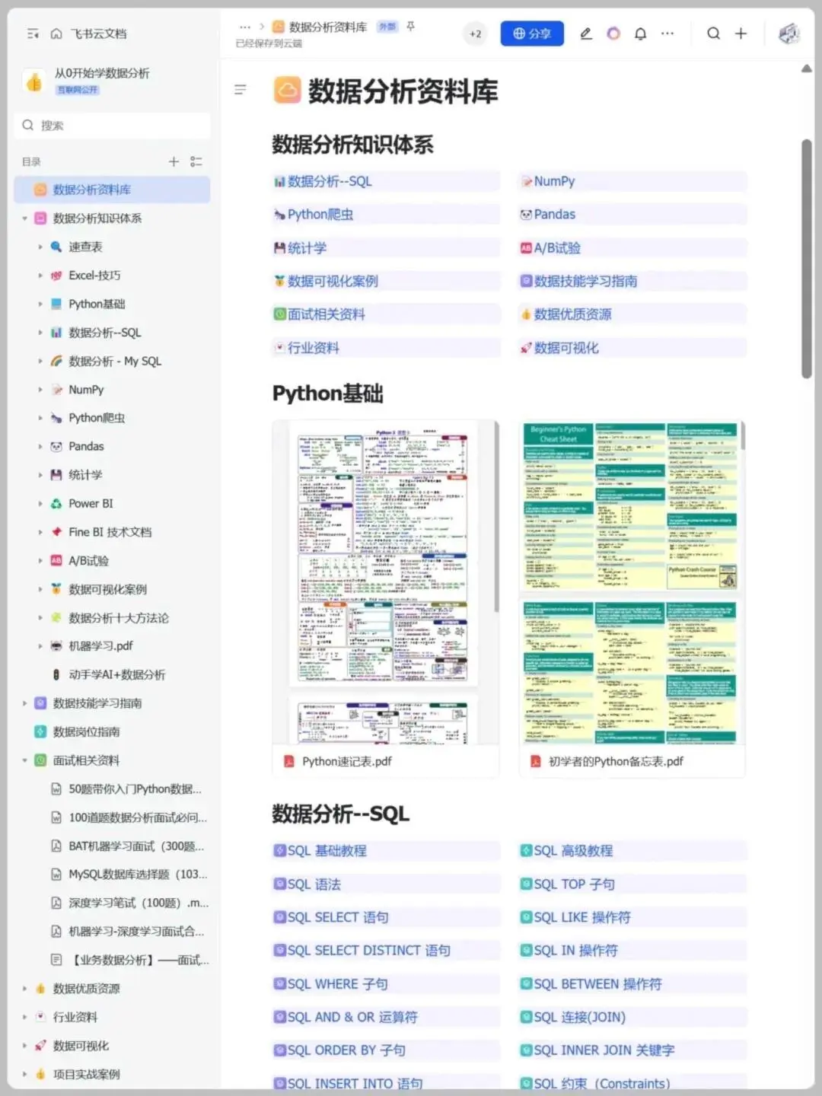The image size is (822, 1096).
Task: Select the 数据分析资料库 breadcrumb tab
Action: (327, 27)
